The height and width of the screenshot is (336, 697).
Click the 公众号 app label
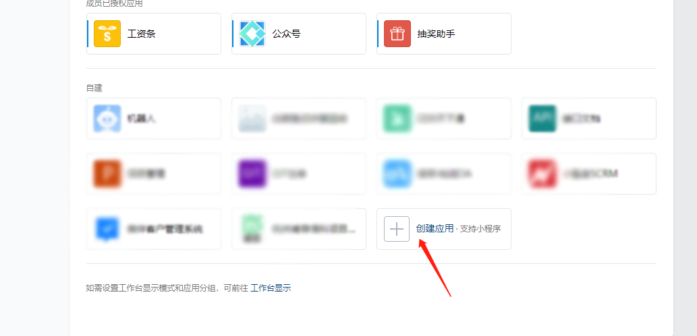coord(286,34)
